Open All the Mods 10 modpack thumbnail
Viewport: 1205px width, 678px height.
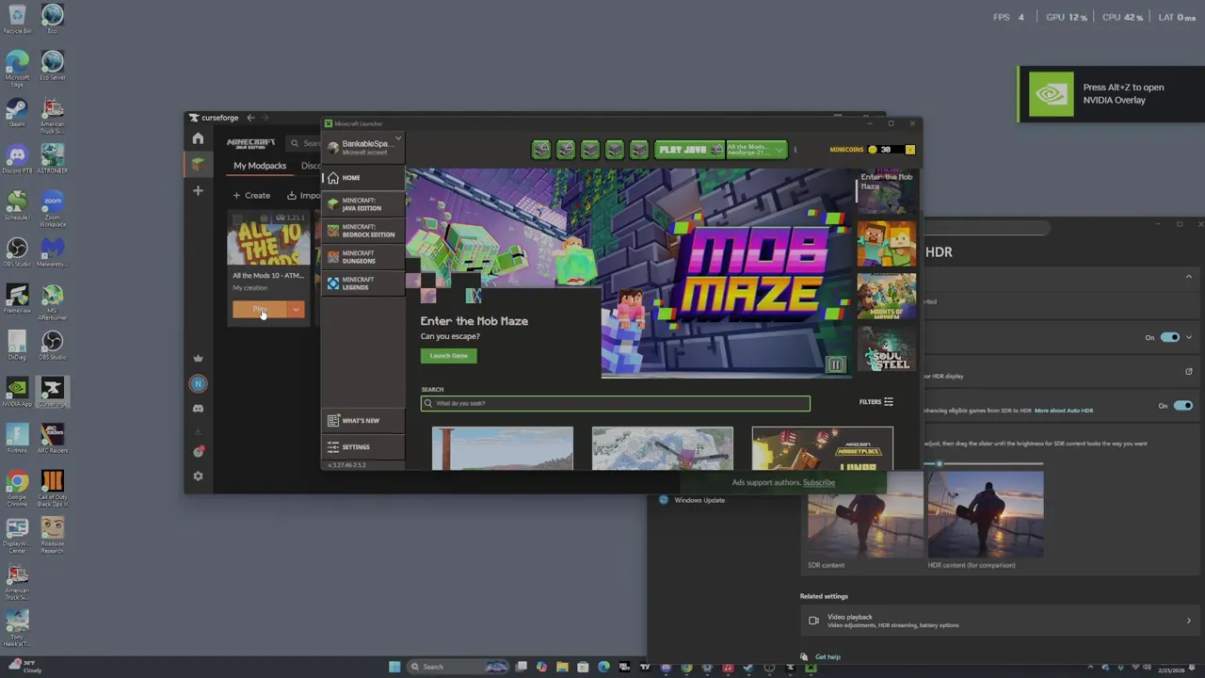[x=269, y=239]
